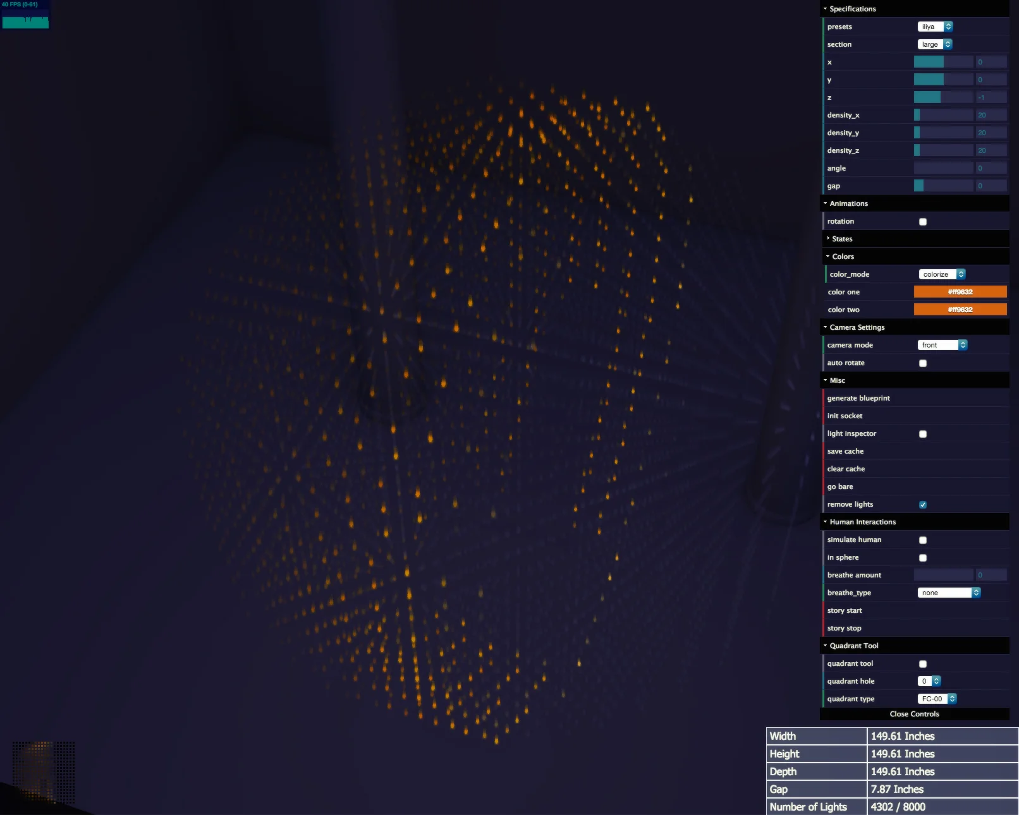The image size is (1019, 815).
Task: Collapse the Specifications folder
Action: pos(914,9)
